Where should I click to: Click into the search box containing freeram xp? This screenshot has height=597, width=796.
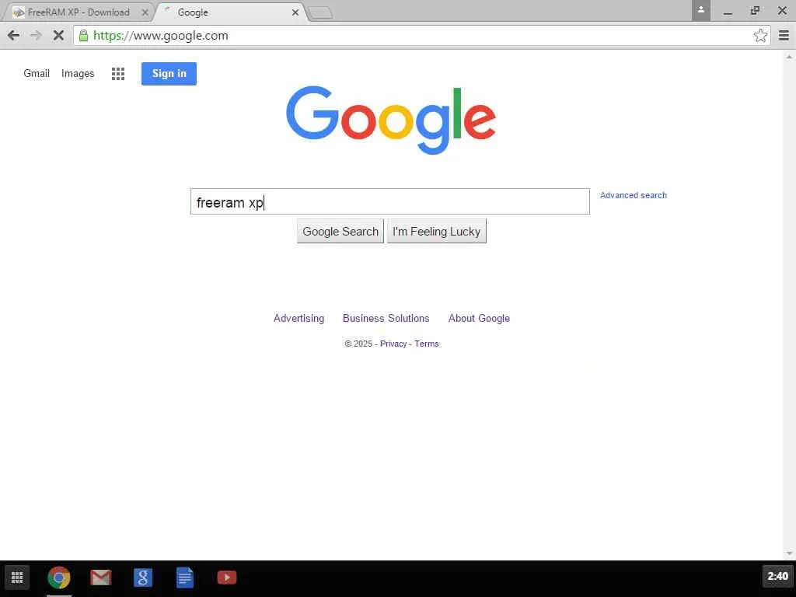click(390, 201)
